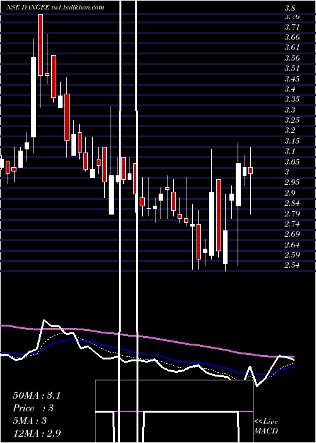
Task: Click the 2.84 price axis label
Action: coord(292,203)
